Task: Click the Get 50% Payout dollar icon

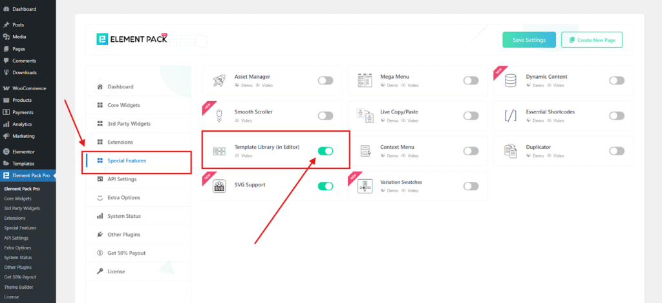Action: [100, 253]
